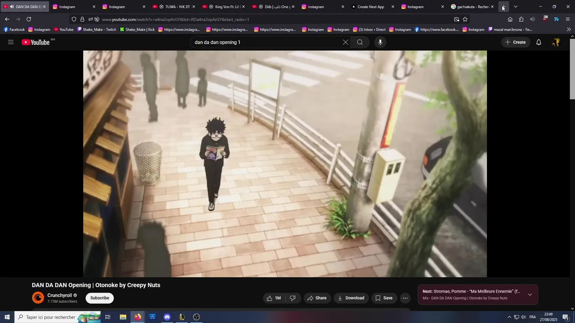
Task: Focus the Windows taskbar search box
Action: pos(57,317)
